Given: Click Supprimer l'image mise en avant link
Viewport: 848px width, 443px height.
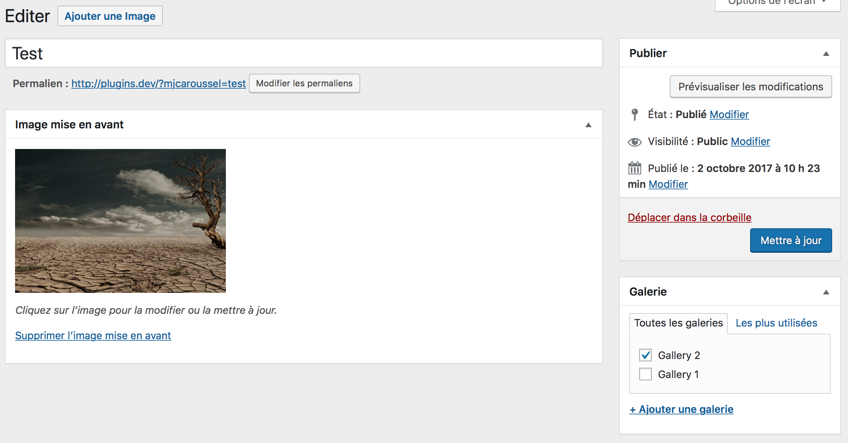Looking at the screenshot, I should [x=93, y=336].
